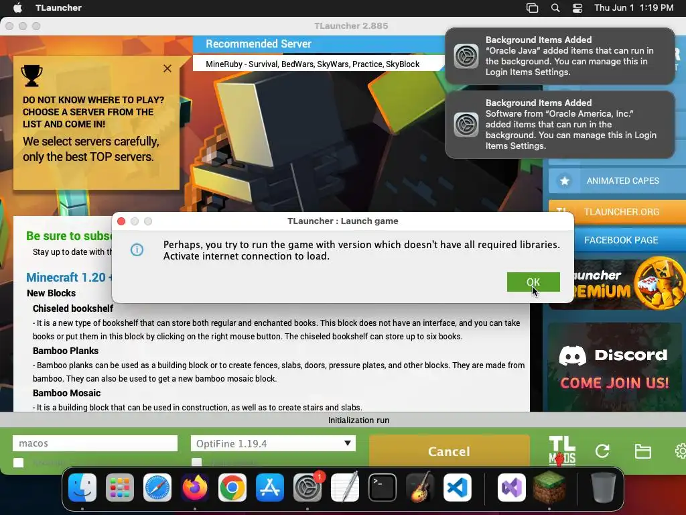Open the Trash in the dock

(x=604, y=488)
